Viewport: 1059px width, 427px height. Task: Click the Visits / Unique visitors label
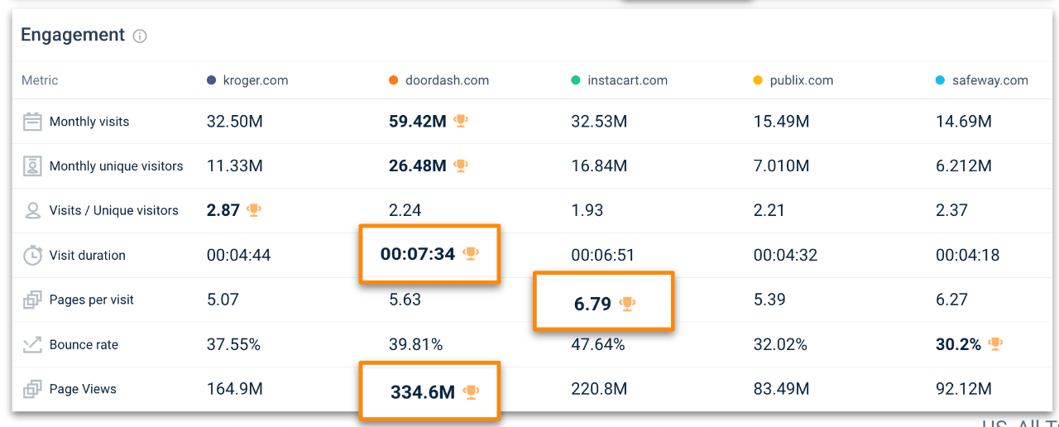coord(114,211)
